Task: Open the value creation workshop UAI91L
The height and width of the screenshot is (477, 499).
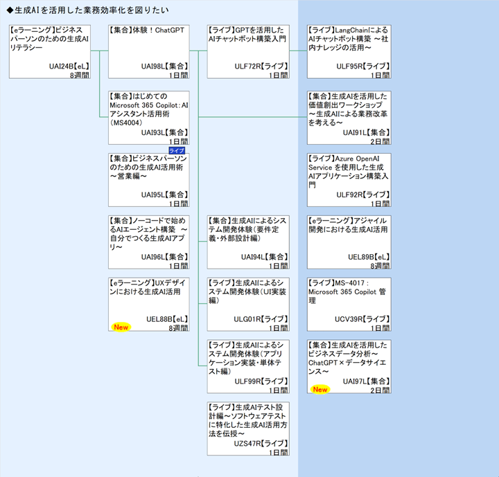Action: point(349,118)
